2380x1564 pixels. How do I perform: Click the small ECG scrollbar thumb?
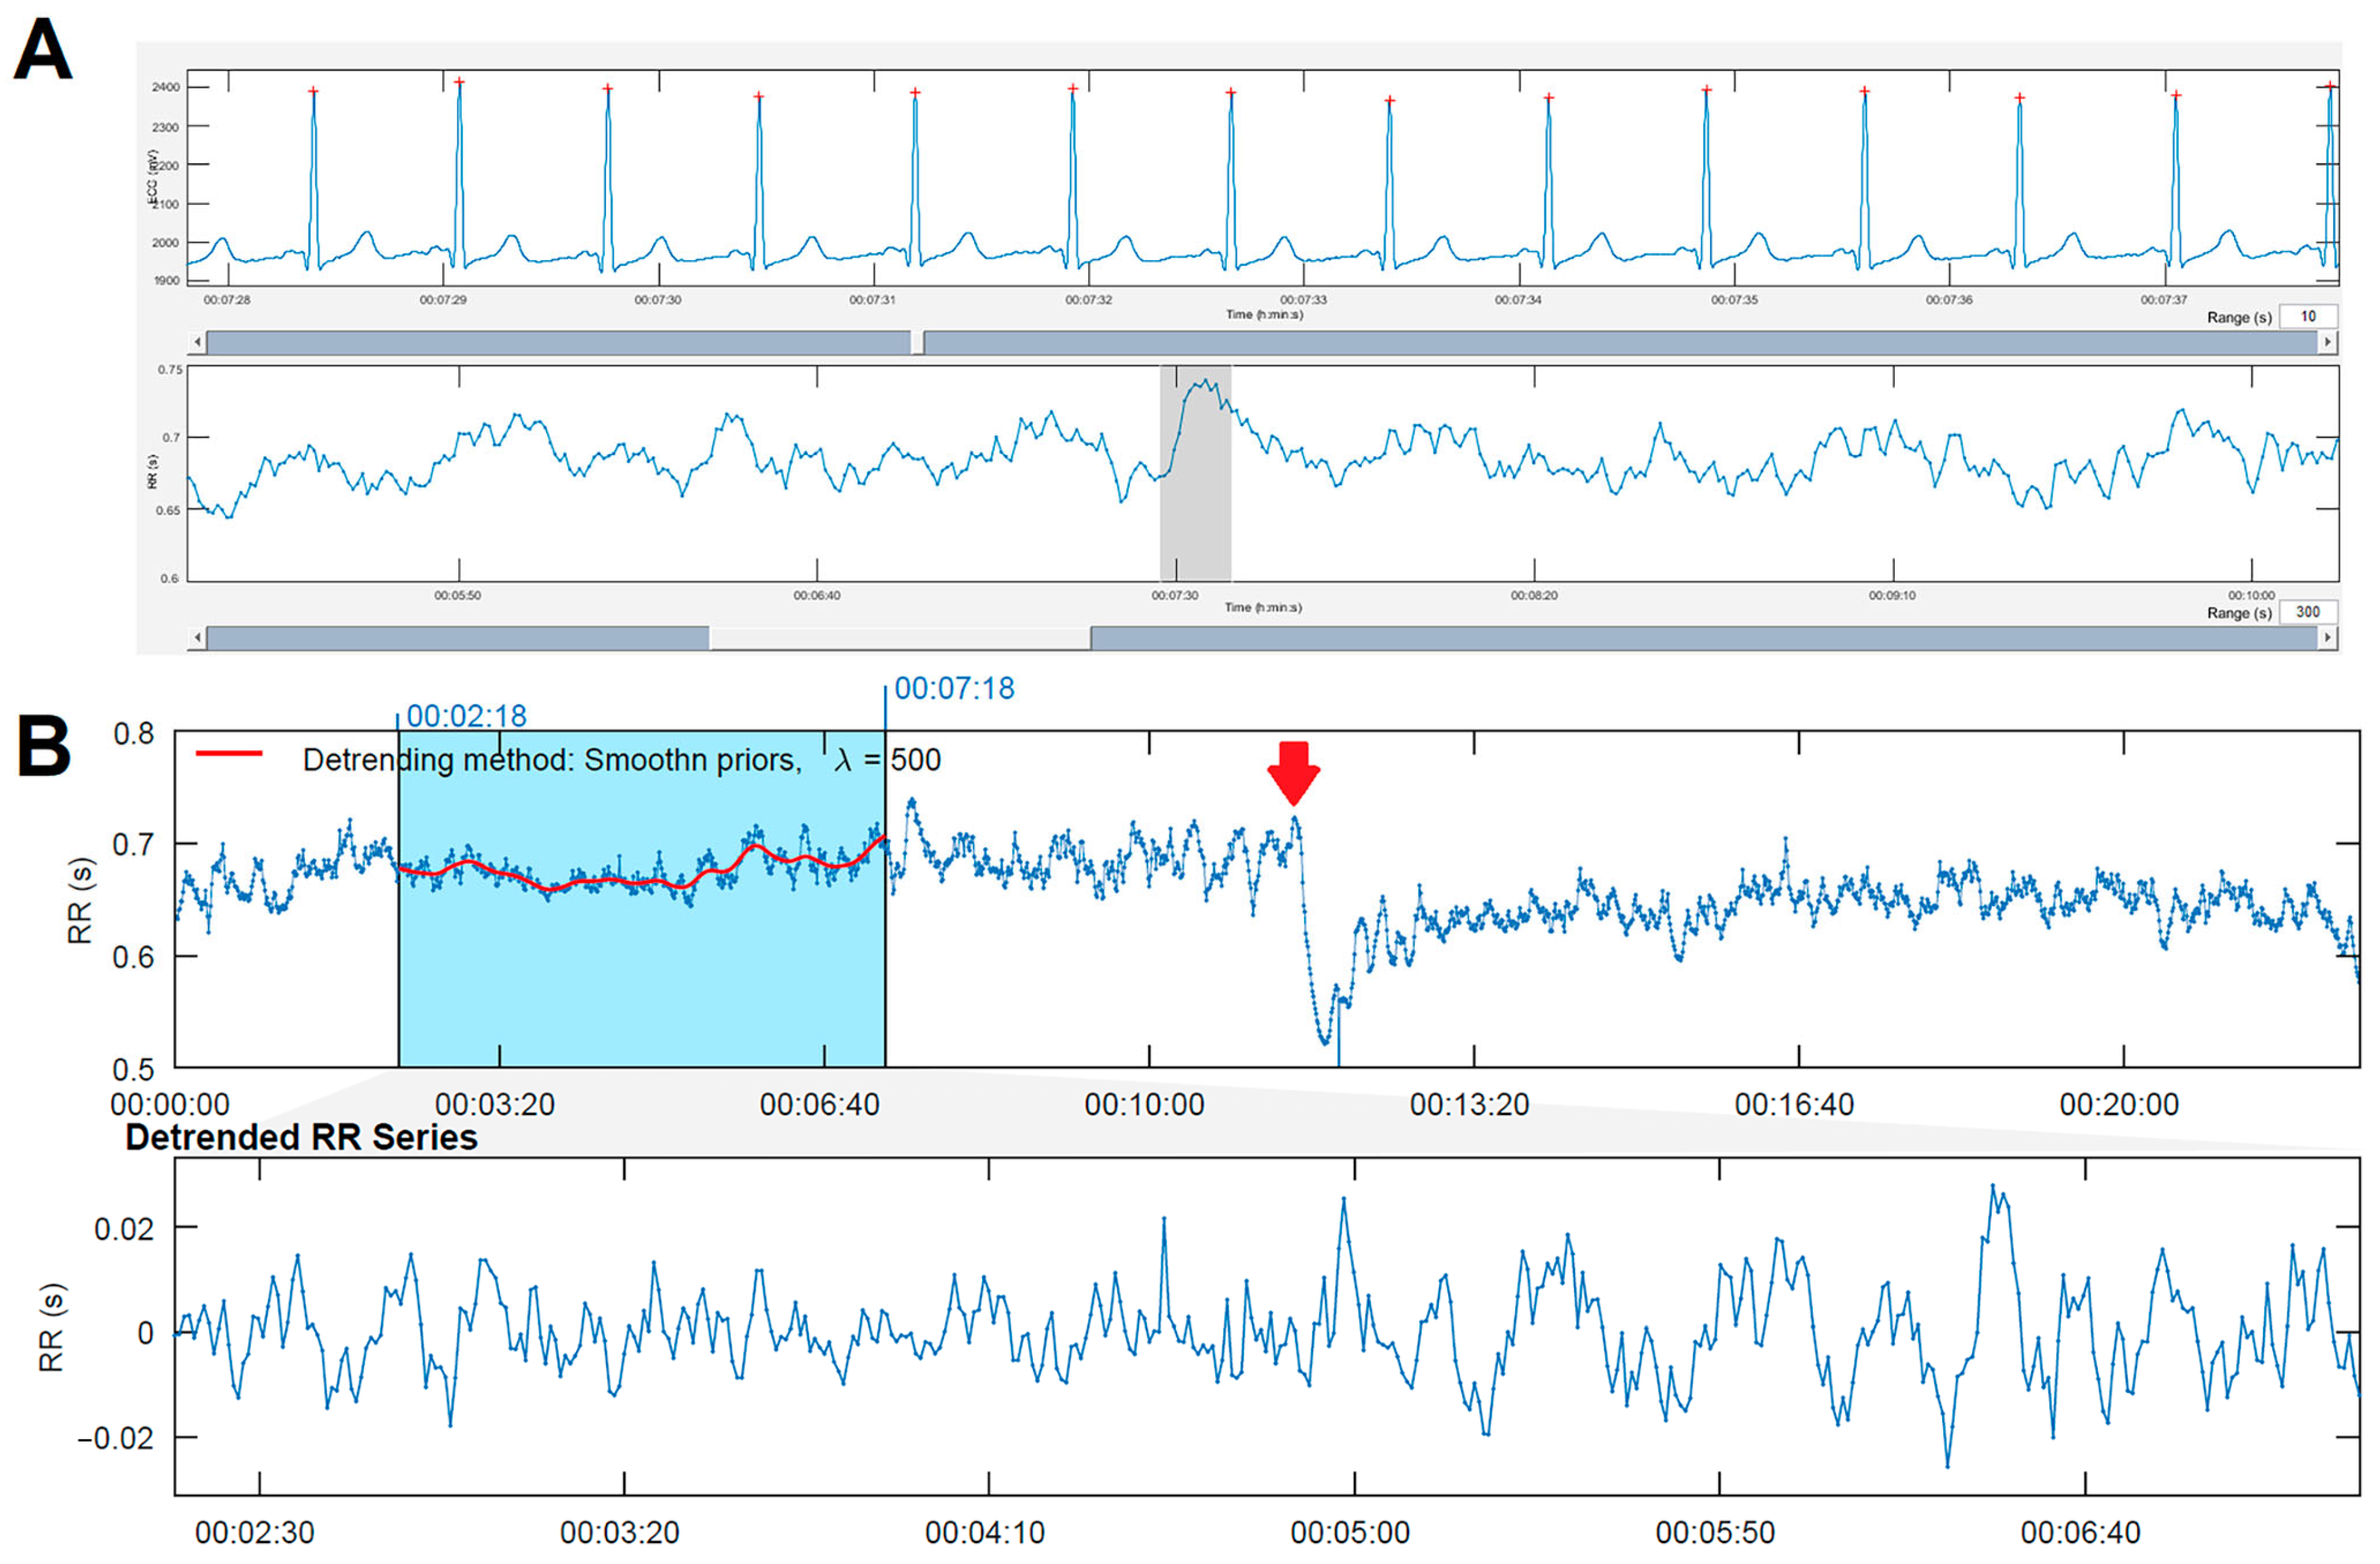(x=917, y=342)
